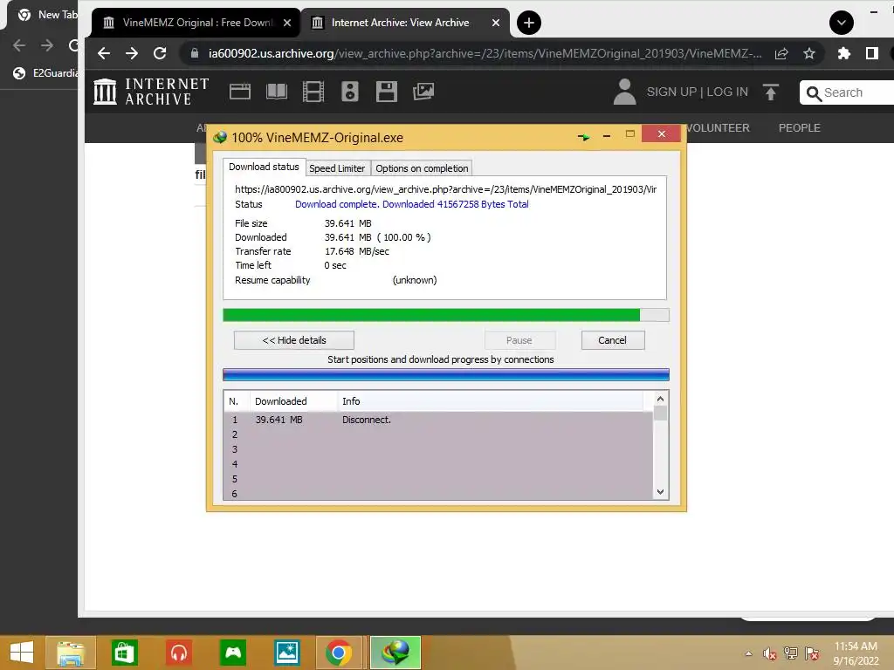The height and width of the screenshot is (670, 894).
Task: Click Hide details button
Action: (x=293, y=340)
